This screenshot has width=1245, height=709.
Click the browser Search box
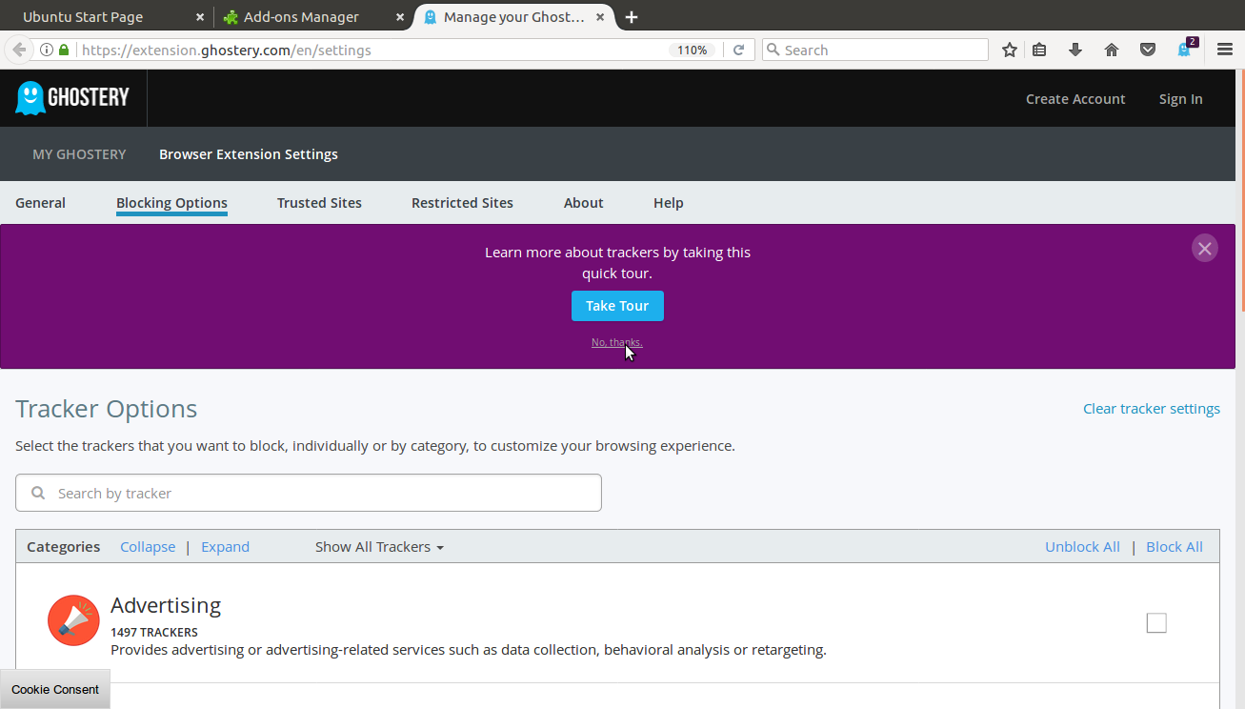click(875, 50)
